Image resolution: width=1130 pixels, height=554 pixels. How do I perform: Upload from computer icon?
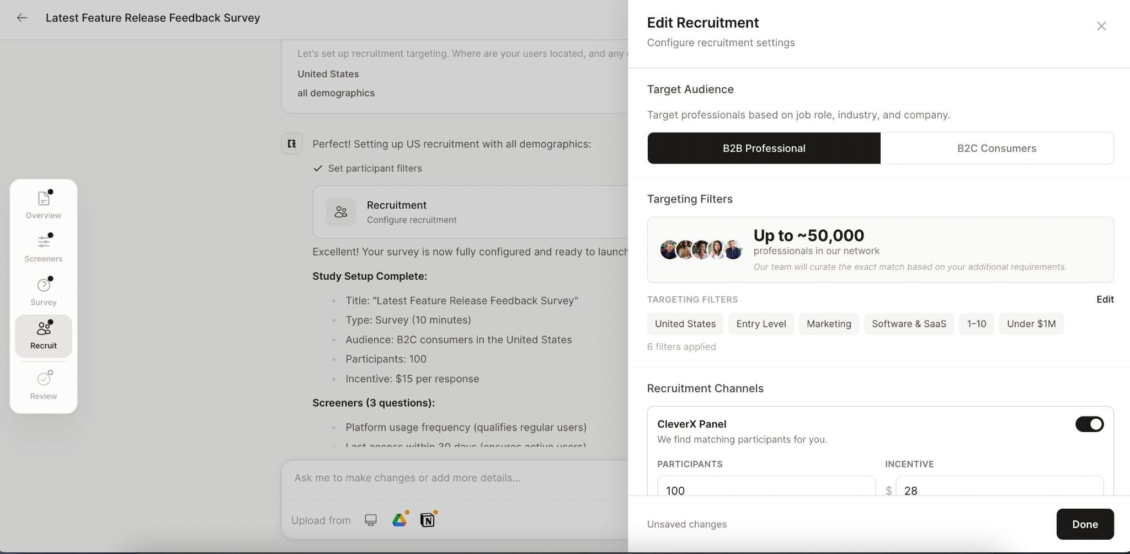click(x=371, y=520)
